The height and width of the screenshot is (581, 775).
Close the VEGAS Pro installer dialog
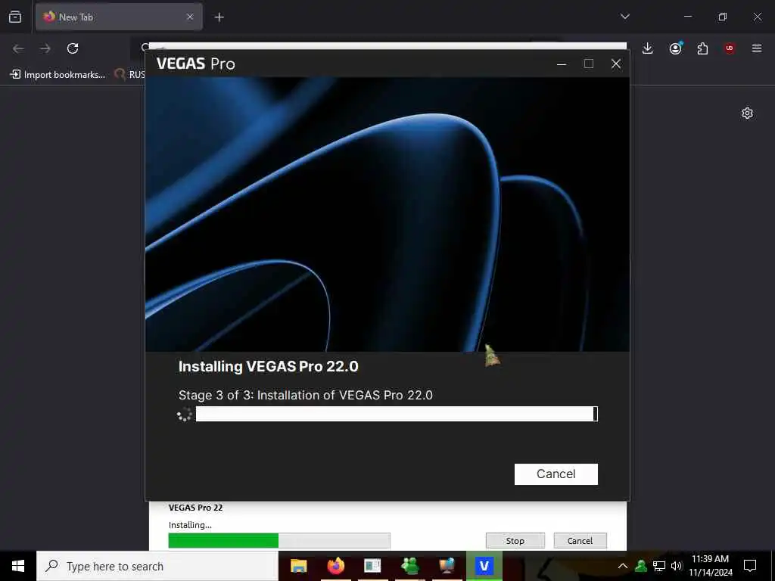[616, 64]
